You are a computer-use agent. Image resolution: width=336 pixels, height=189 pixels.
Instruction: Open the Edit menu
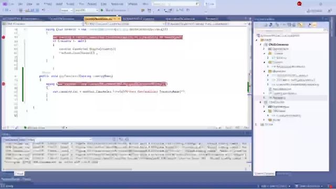click(20, 4)
